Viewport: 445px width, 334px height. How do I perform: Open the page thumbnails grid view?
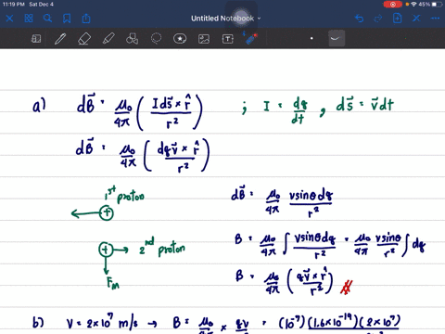point(29,19)
